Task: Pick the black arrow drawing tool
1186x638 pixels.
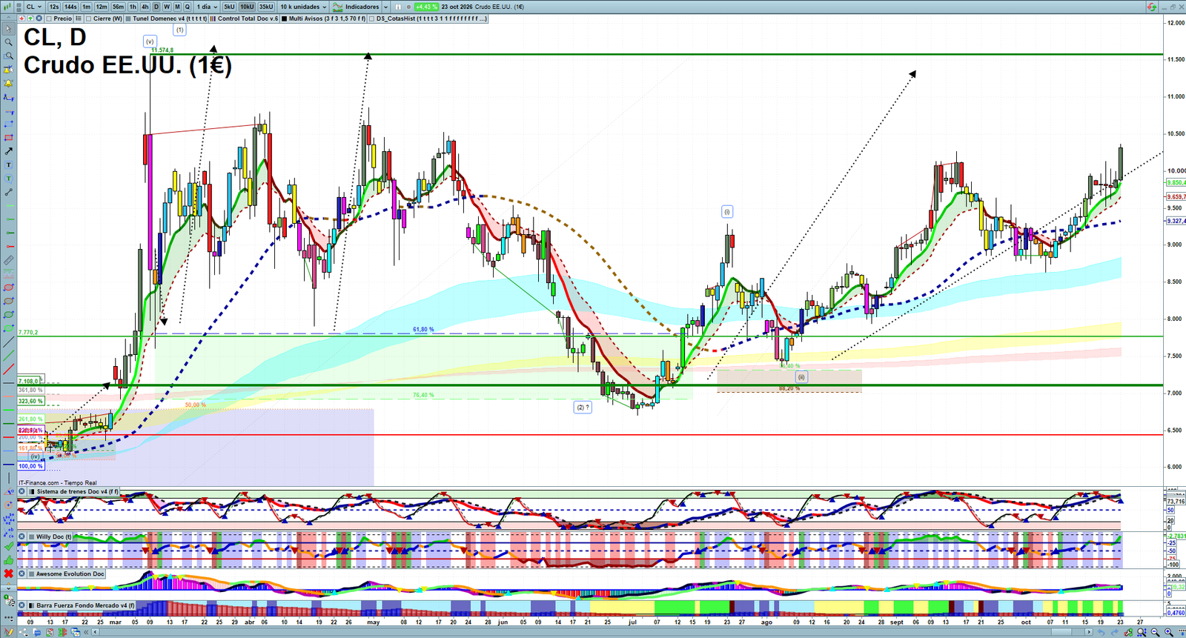Action: pos(9,151)
